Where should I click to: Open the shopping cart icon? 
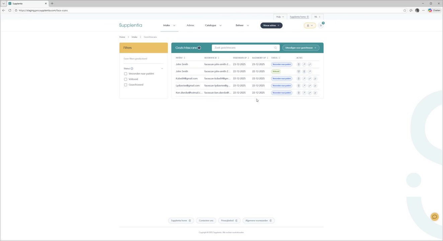pos(321,25)
